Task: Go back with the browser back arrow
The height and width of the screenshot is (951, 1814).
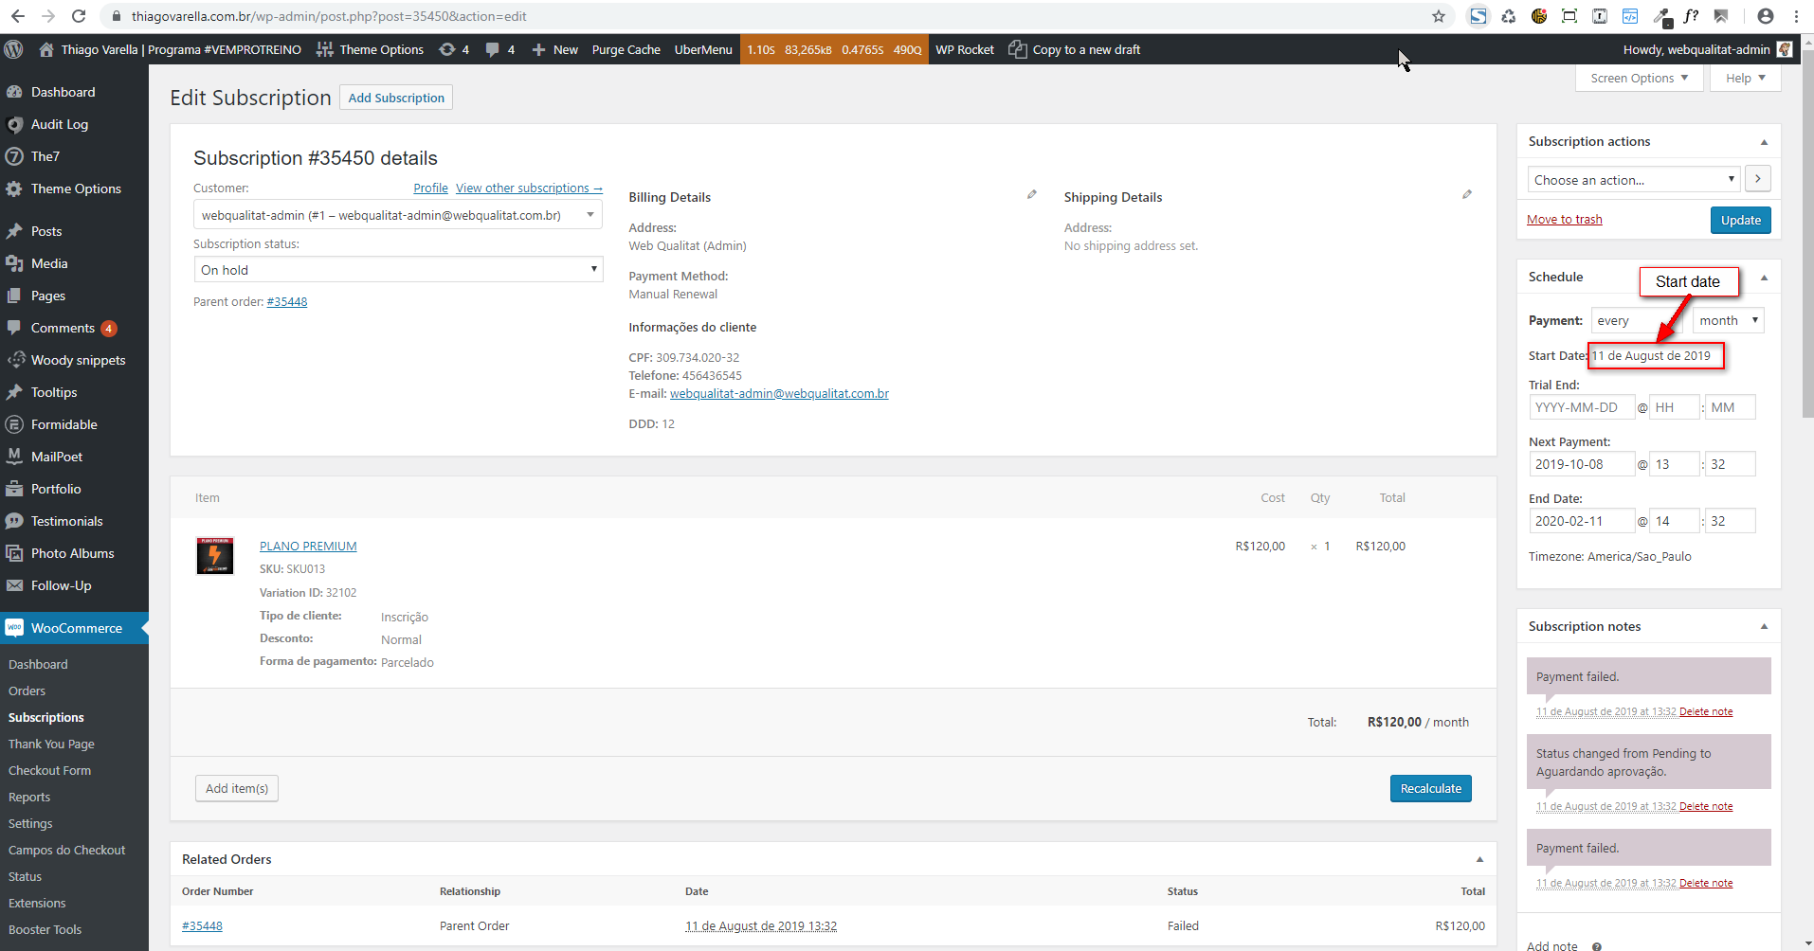Action: tap(18, 16)
